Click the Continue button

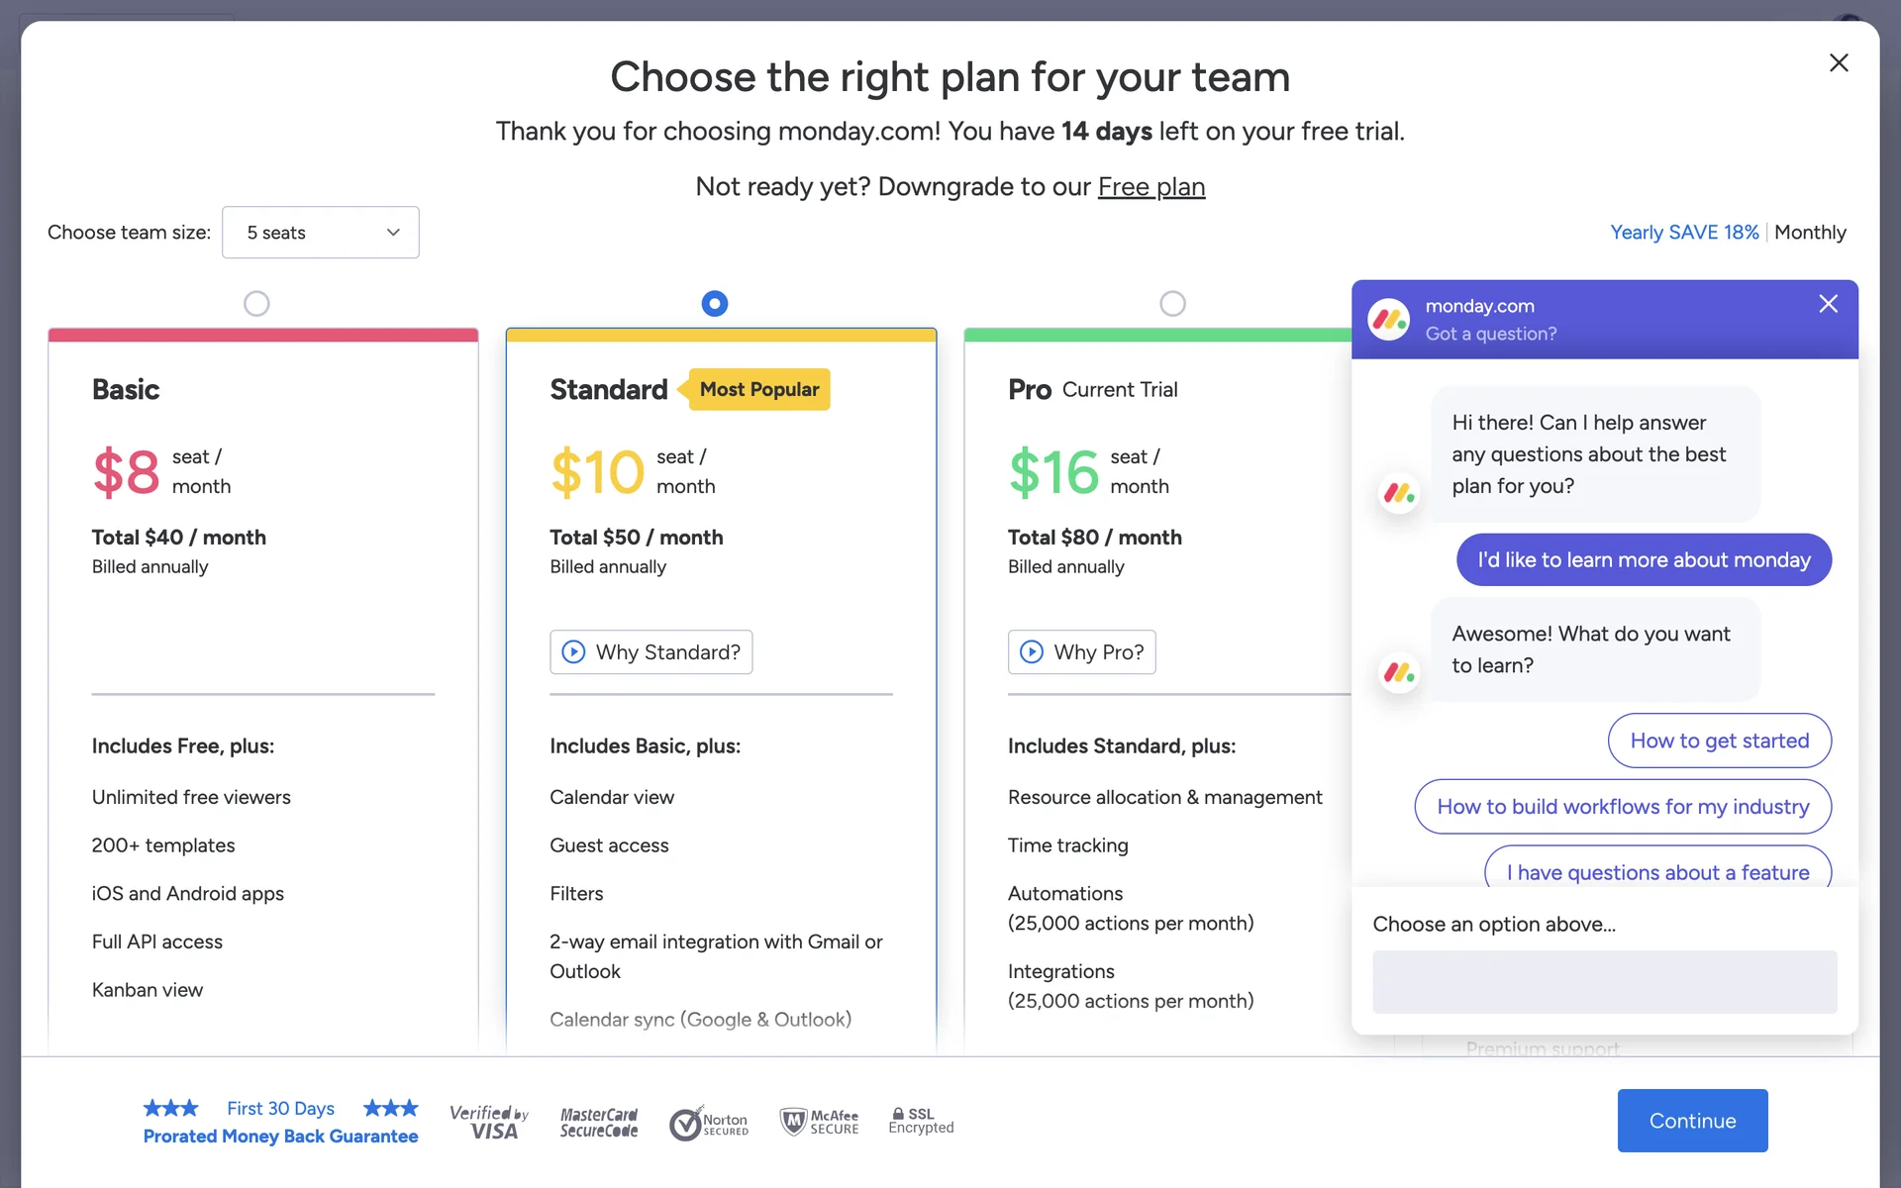click(x=1692, y=1121)
